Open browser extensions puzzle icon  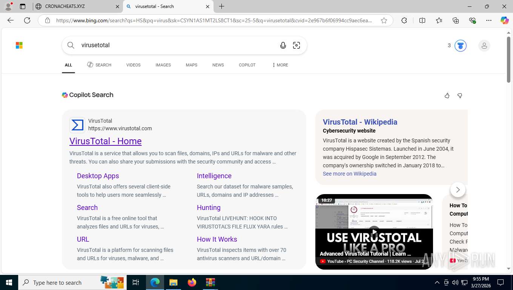point(404,20)
